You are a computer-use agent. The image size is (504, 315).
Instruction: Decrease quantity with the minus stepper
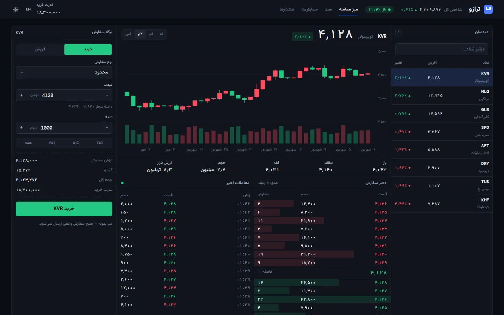pyautogui.click(x=107, y=128)
